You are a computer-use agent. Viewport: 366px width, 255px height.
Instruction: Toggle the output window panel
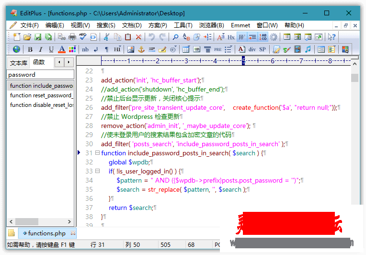[x=308, y=37]
